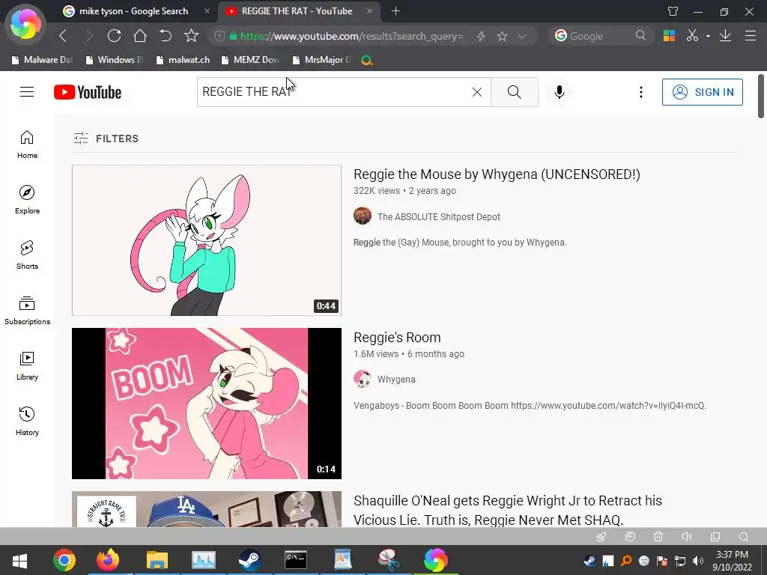Click the scissors screenshot tool

(691, 36)
